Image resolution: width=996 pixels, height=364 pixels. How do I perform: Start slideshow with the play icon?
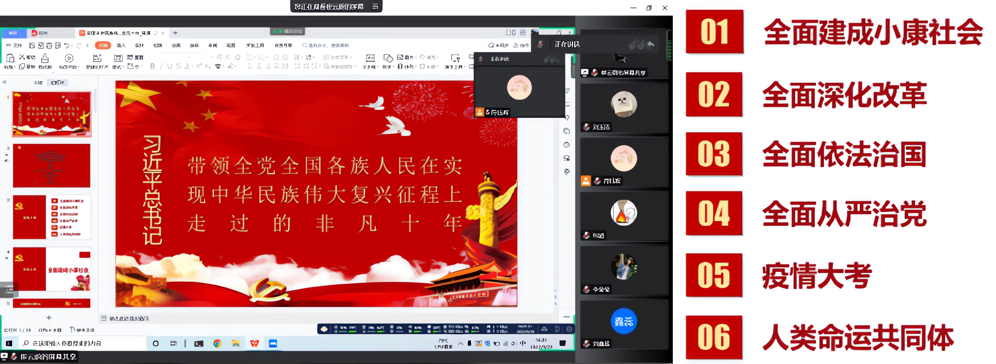tap(69, 59)
